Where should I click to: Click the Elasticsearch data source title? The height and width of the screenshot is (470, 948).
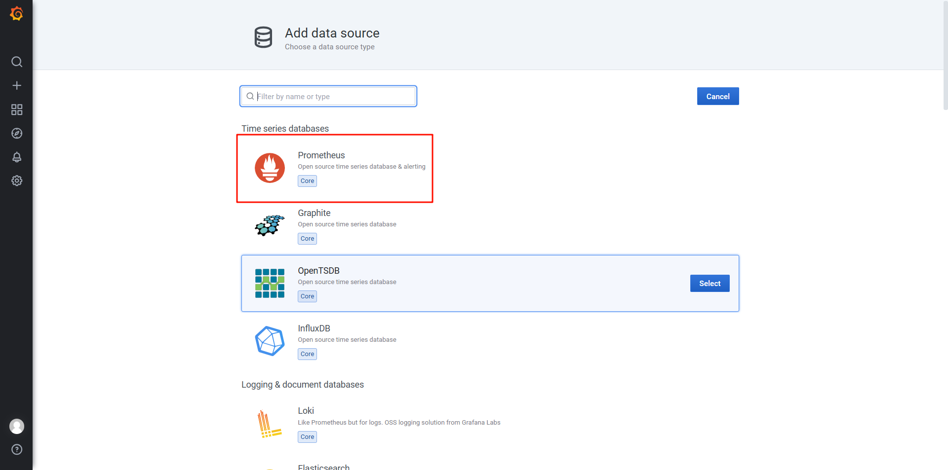[323, 467]
